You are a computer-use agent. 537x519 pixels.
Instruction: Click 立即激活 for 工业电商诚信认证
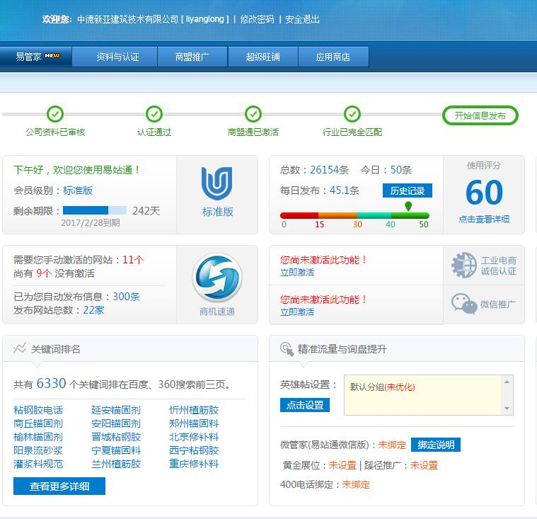297,273
